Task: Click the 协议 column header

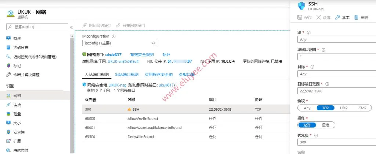Action: (x=259, y=99)
